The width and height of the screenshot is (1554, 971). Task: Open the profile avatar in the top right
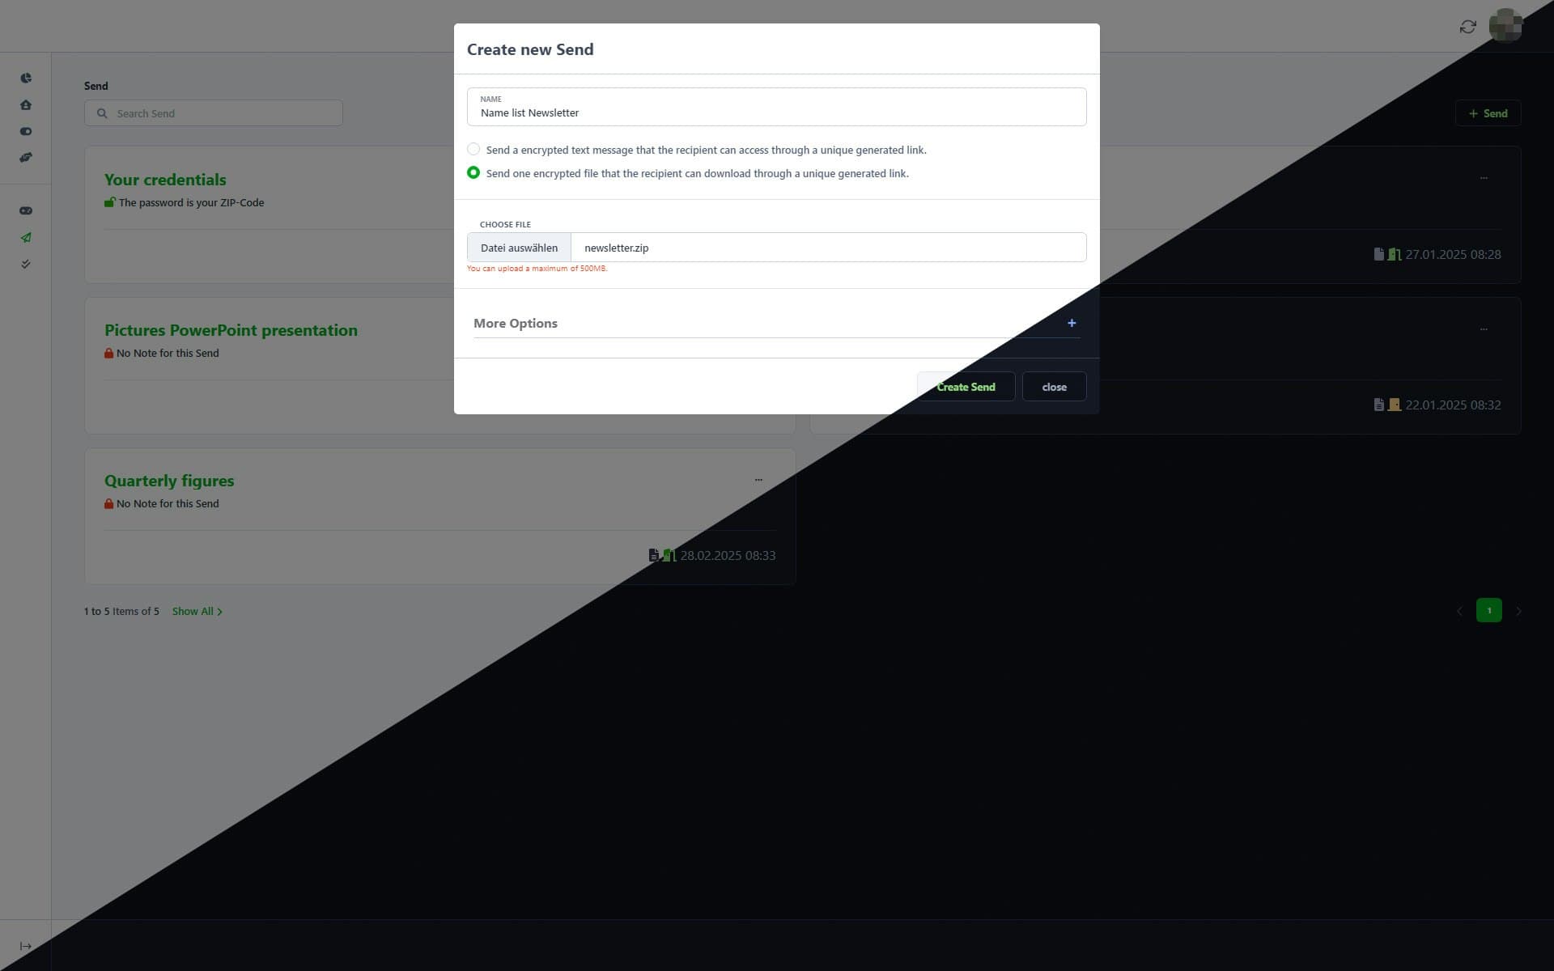point(1506,25)
